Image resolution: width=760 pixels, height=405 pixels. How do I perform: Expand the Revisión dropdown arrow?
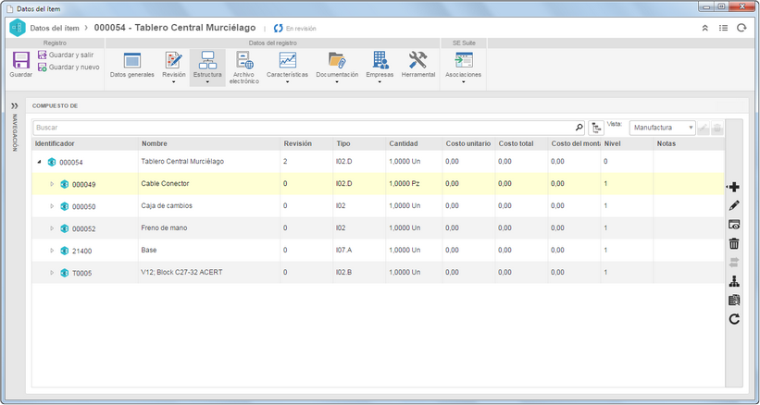click(x=173, y=81)
